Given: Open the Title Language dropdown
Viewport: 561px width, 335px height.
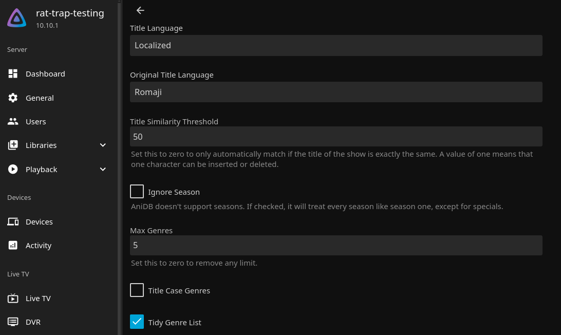Looking at the screenshot, I should [336, 45].
